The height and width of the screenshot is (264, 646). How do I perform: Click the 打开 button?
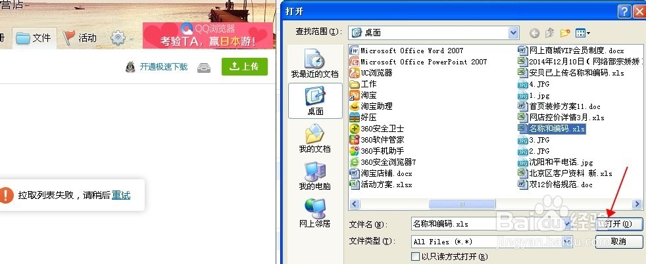[x=619, y=224]
